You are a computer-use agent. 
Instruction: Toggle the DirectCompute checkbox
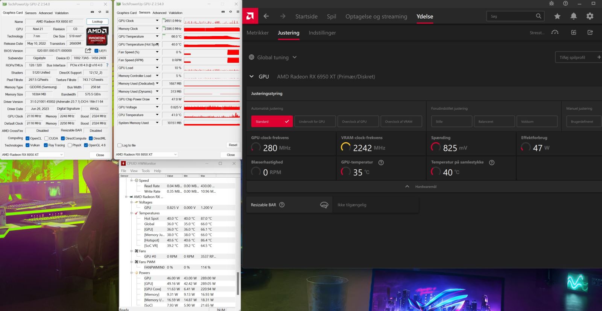pyautogui.click(x=63, y=138)
